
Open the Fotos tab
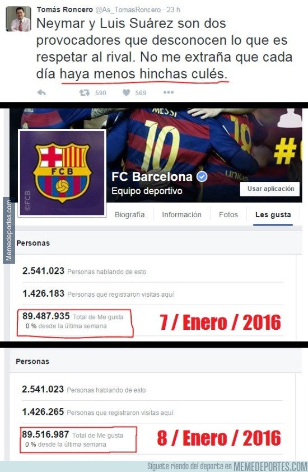point(228,214)
